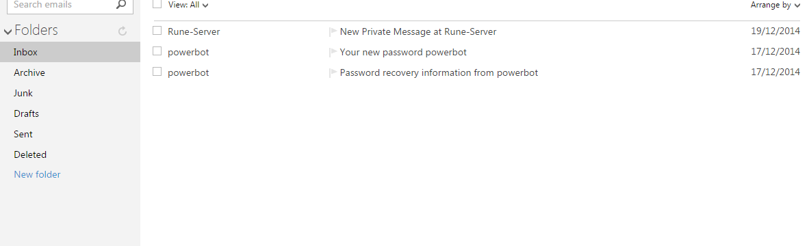Image resolution: width=809 pixels, height=246 pixels.
Task: Tick the checkbox for the Rune-Server email
Action: 157,30
